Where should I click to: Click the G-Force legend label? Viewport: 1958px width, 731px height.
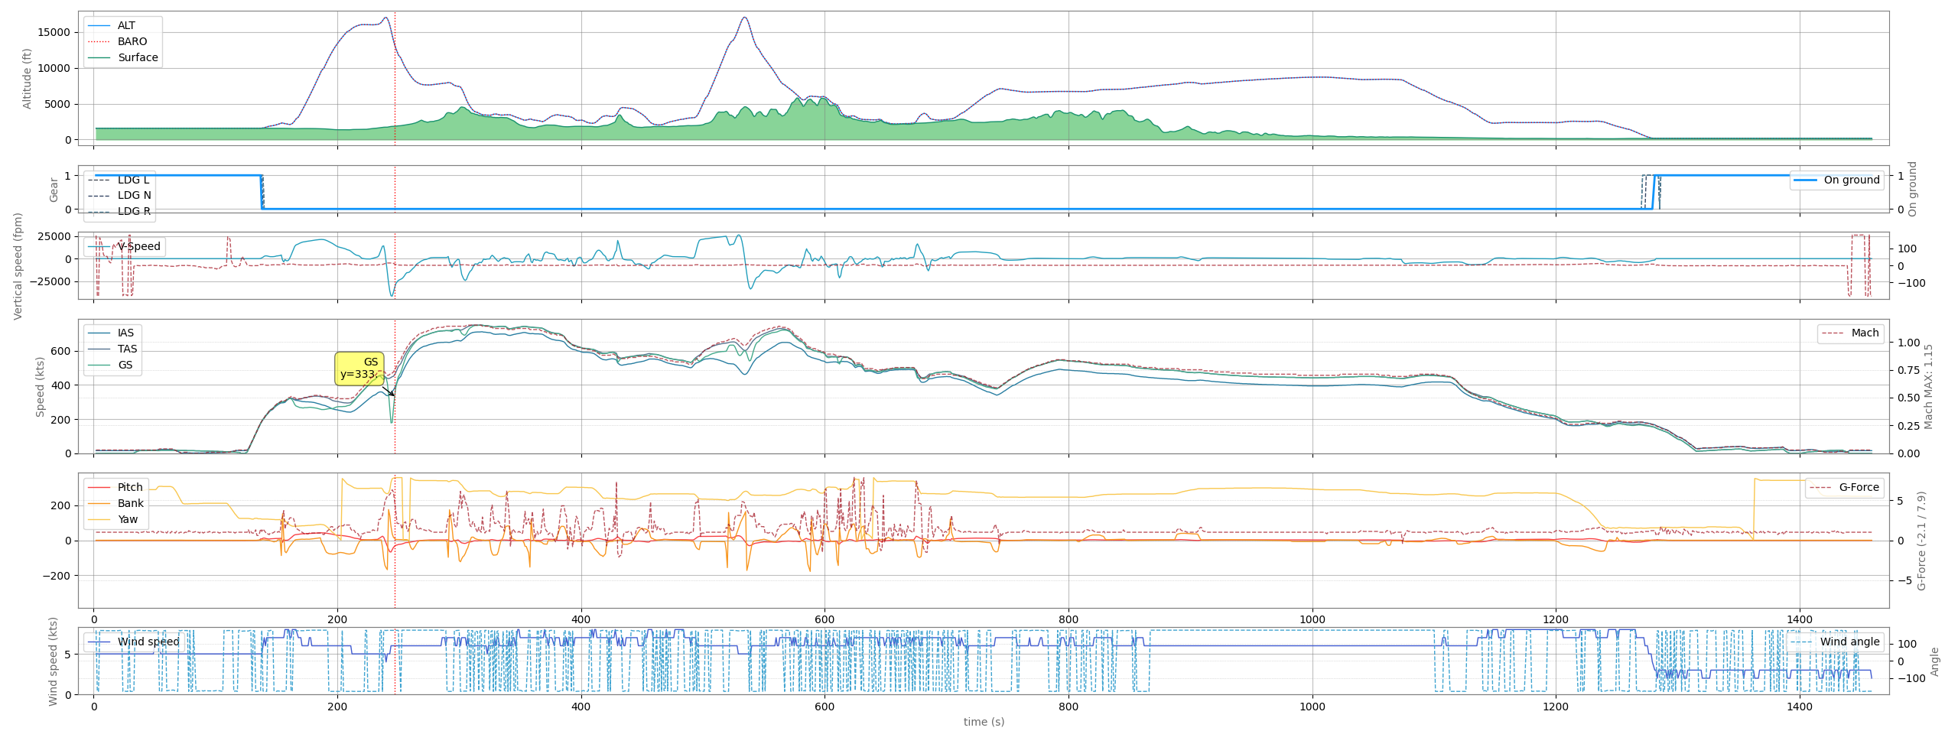(1859, 487)
